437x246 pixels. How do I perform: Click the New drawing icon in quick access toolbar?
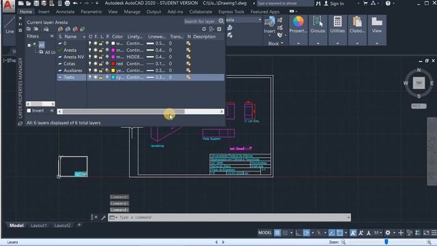click(20, 3)
